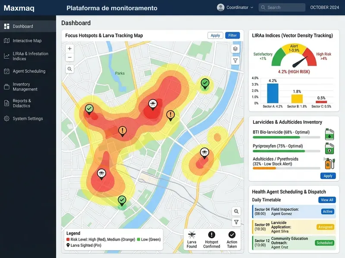Click the BTI Bio-larvicide jug icon

tap(329, 134)
